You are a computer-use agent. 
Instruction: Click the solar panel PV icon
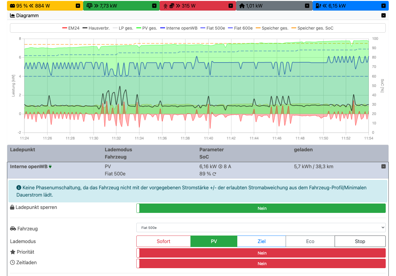point(89,6)
